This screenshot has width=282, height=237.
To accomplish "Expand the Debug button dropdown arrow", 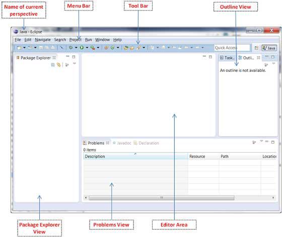I will pyautogui.click(x=76, y=48).
